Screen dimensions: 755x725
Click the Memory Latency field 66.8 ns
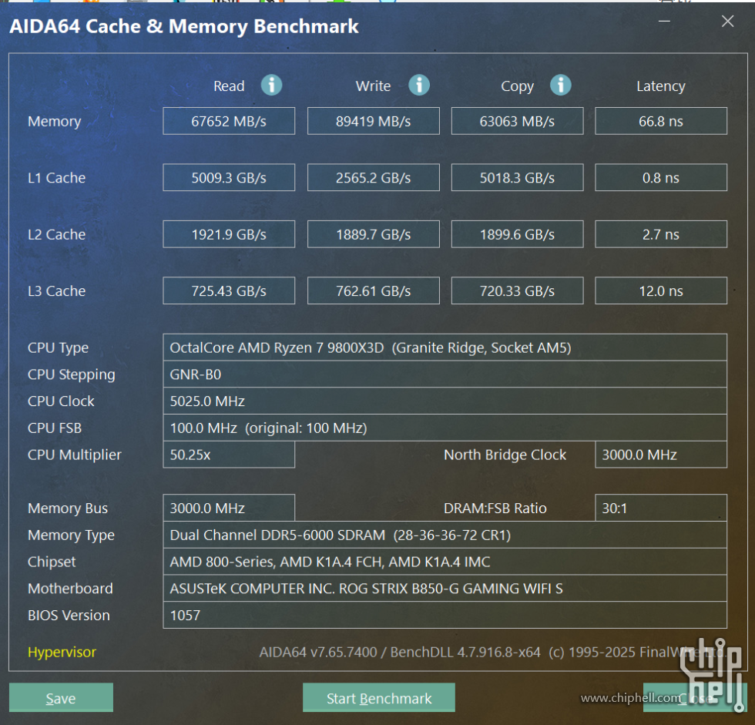coord(661,121)
